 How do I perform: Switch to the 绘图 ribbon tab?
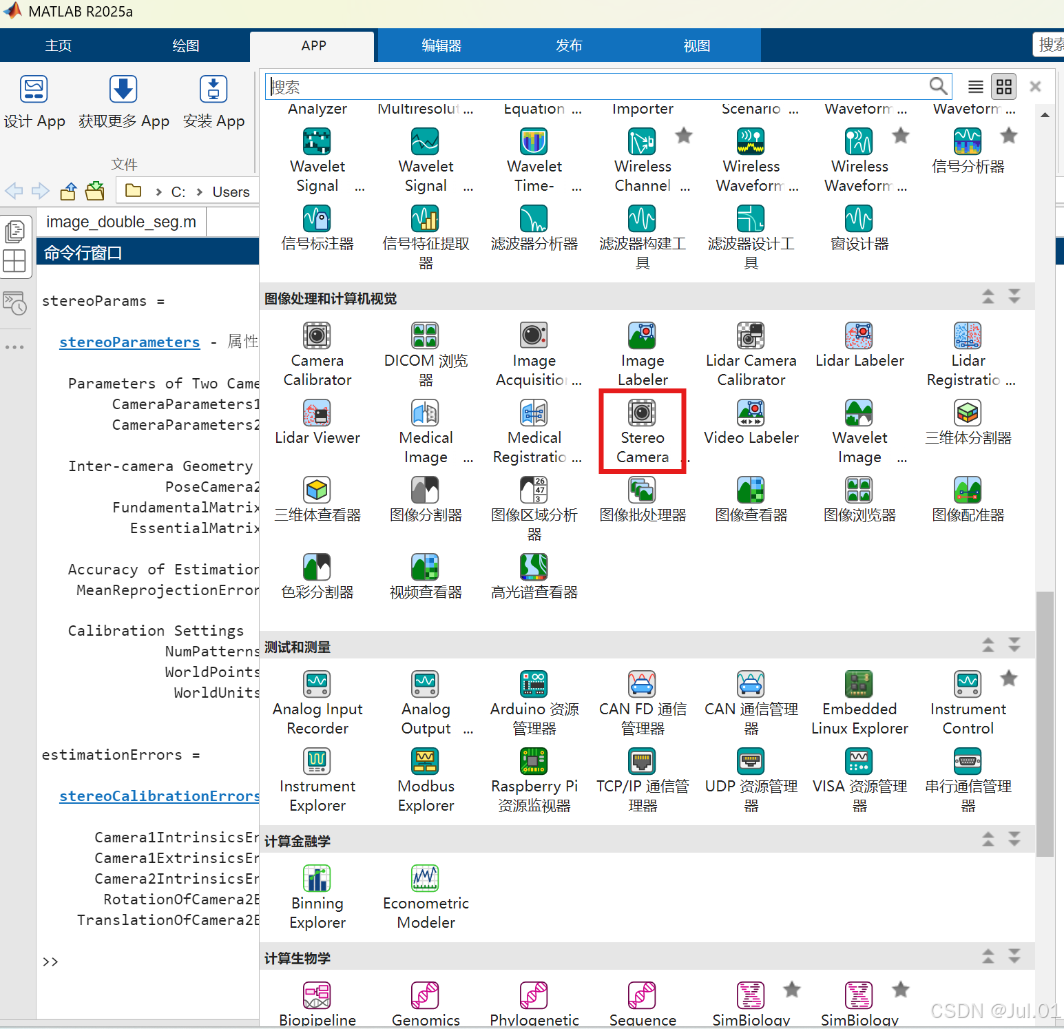click(x=186, y=45)
